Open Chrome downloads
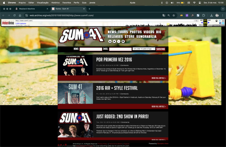 coord(211,15)
